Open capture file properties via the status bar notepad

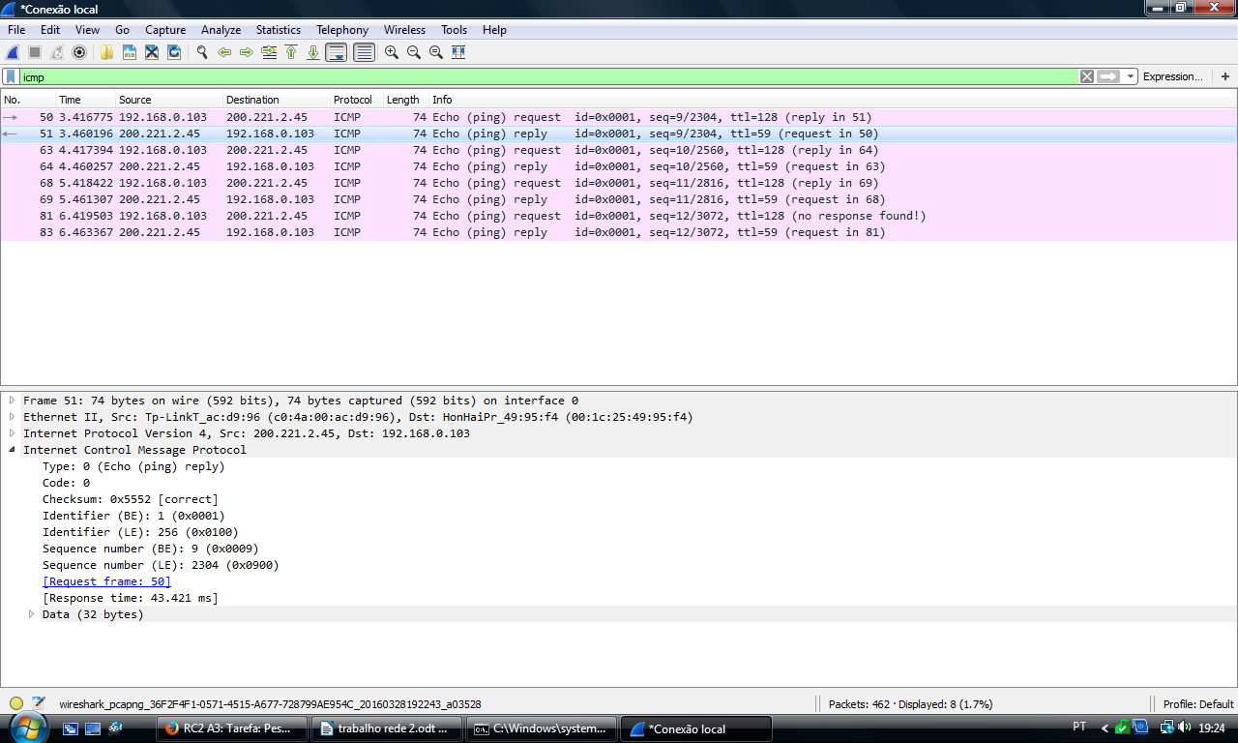point(39,703)
